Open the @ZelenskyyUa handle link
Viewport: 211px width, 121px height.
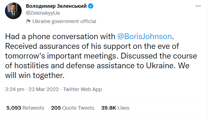coord(42,13)
